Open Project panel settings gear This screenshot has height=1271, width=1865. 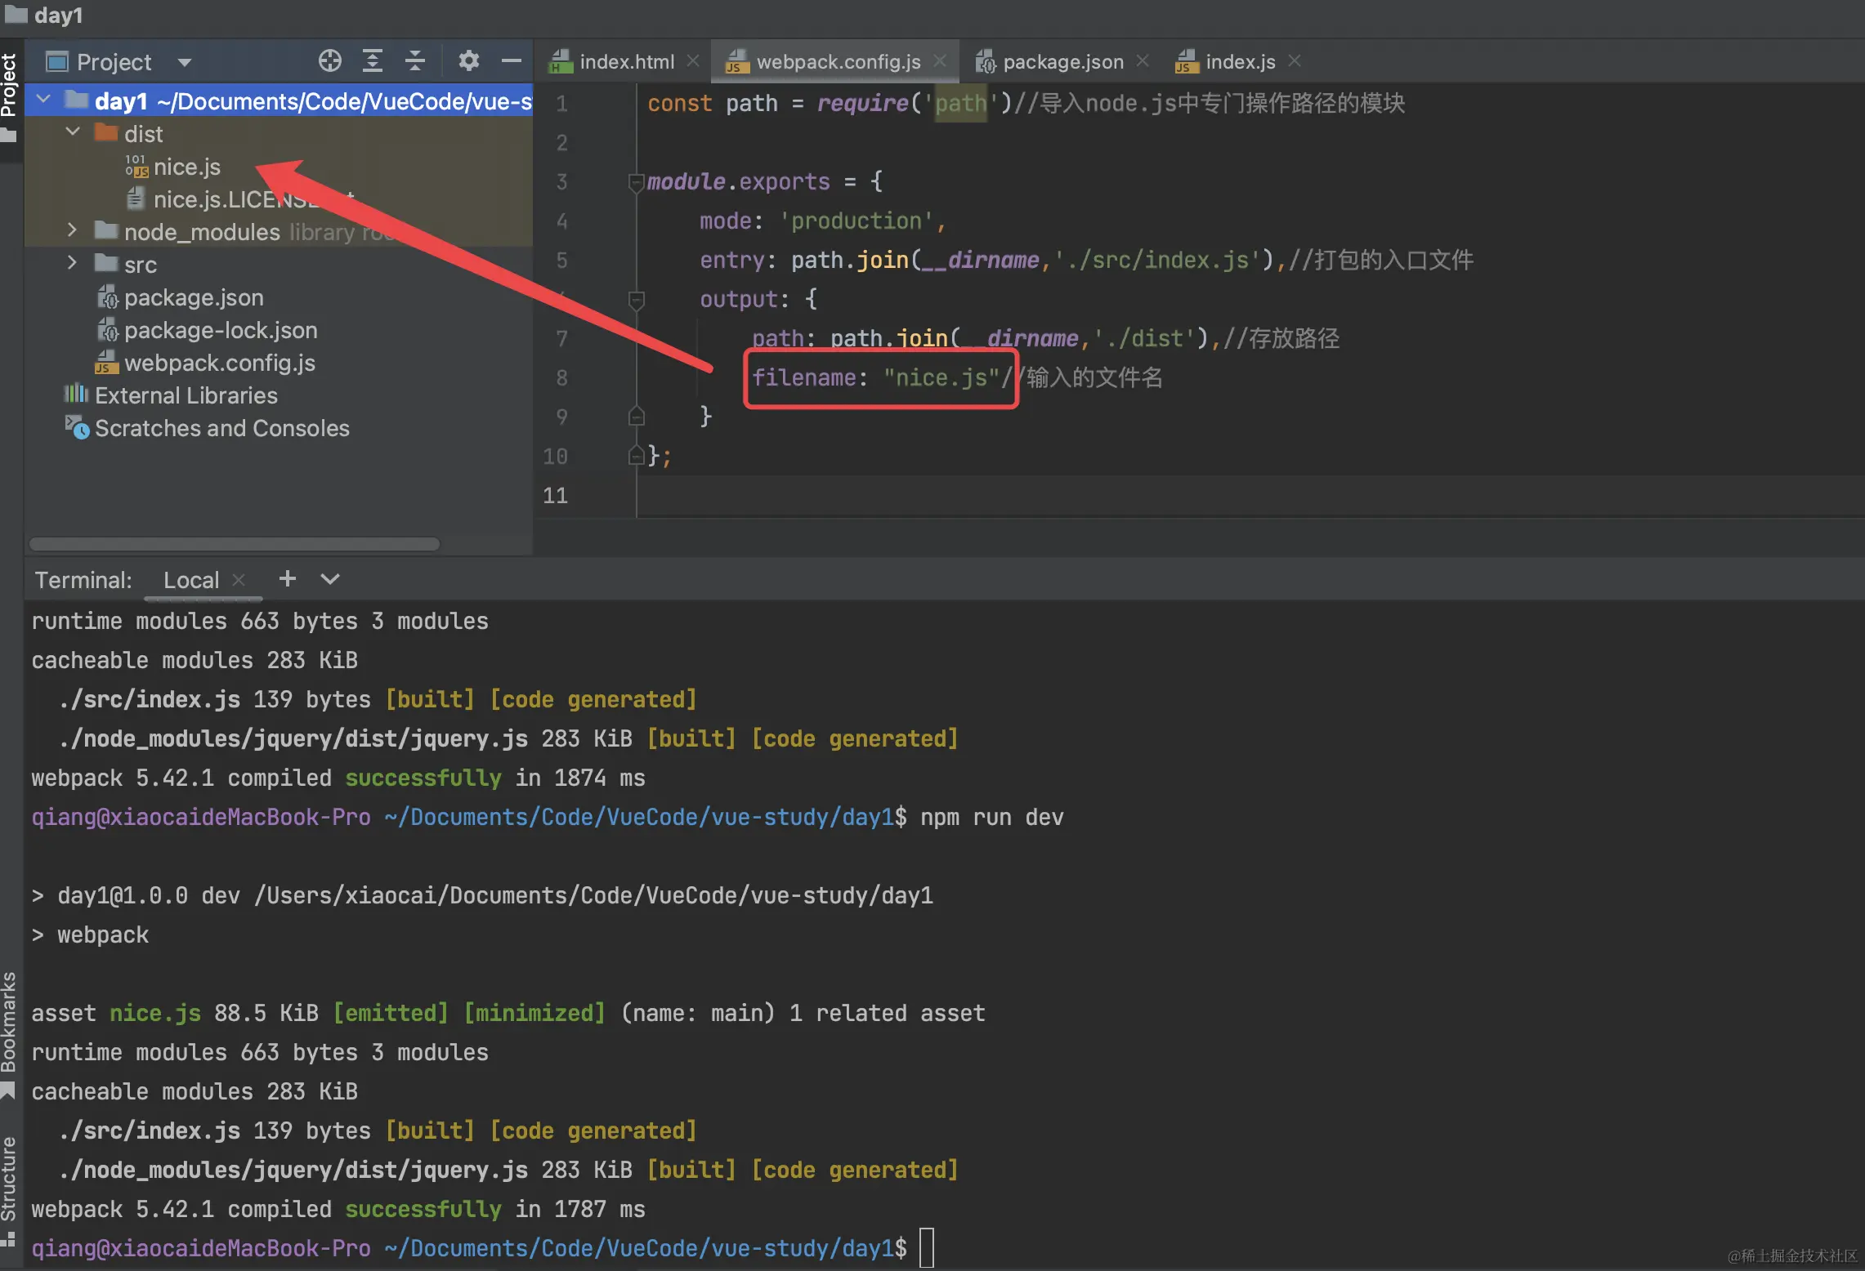[x=468, y=61]
